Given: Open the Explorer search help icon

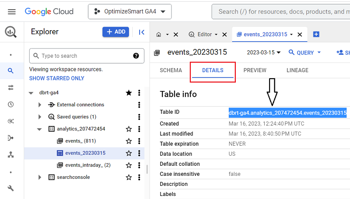Looking at the screenshot, I should click(x=136, y=56).
